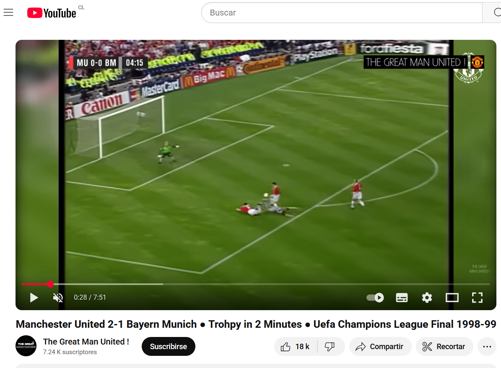Open the three-dot more actions menu
This screenshot has height=368, width=501.
[x=487, y=346]
